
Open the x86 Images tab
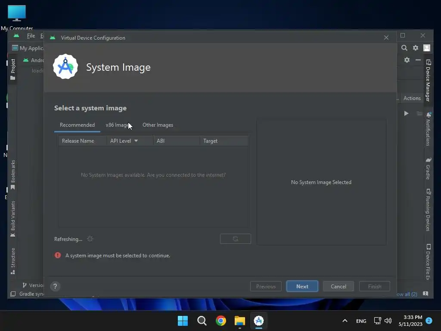pyautogui.click(x=118, y=125)
